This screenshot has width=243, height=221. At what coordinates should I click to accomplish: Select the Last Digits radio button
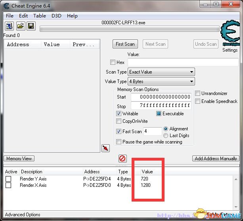(166, 136)
